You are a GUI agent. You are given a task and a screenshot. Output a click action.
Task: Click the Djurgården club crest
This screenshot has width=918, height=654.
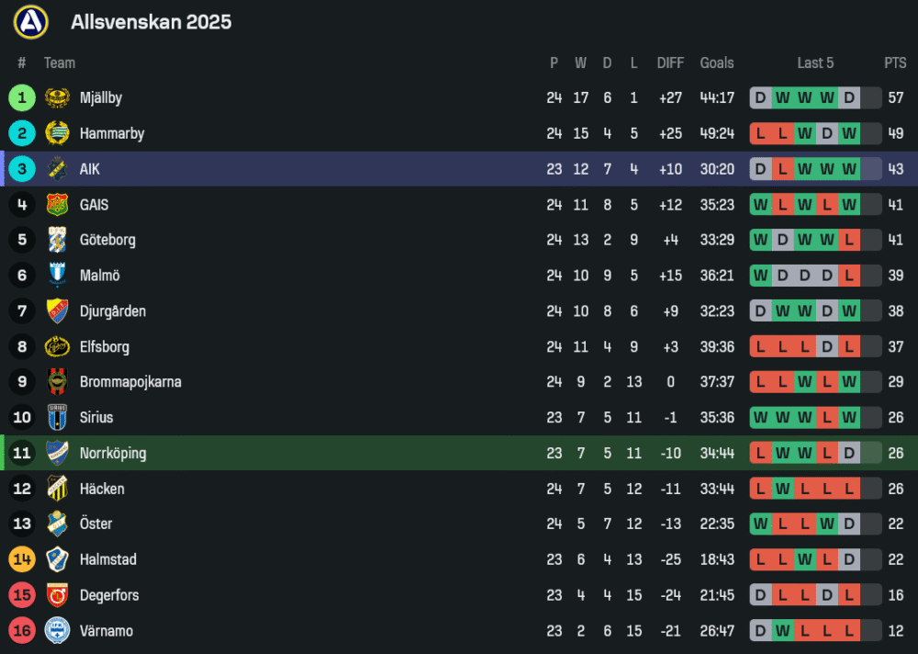[57, 311]
